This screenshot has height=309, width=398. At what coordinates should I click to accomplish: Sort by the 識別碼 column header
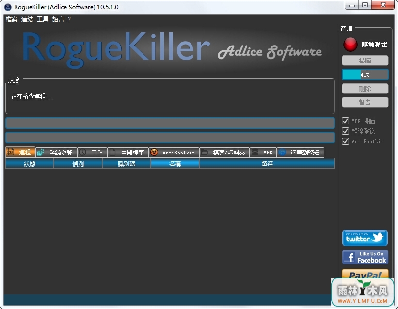127,164
